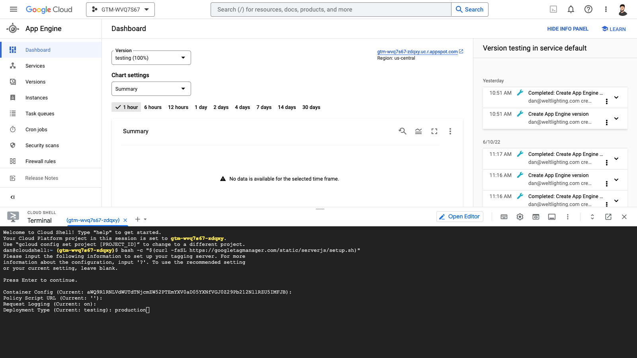Image resolution: width=637 pixels, height=358 pixels.
Task: Select the 30 days time range
Action: (x=311, y=107)
